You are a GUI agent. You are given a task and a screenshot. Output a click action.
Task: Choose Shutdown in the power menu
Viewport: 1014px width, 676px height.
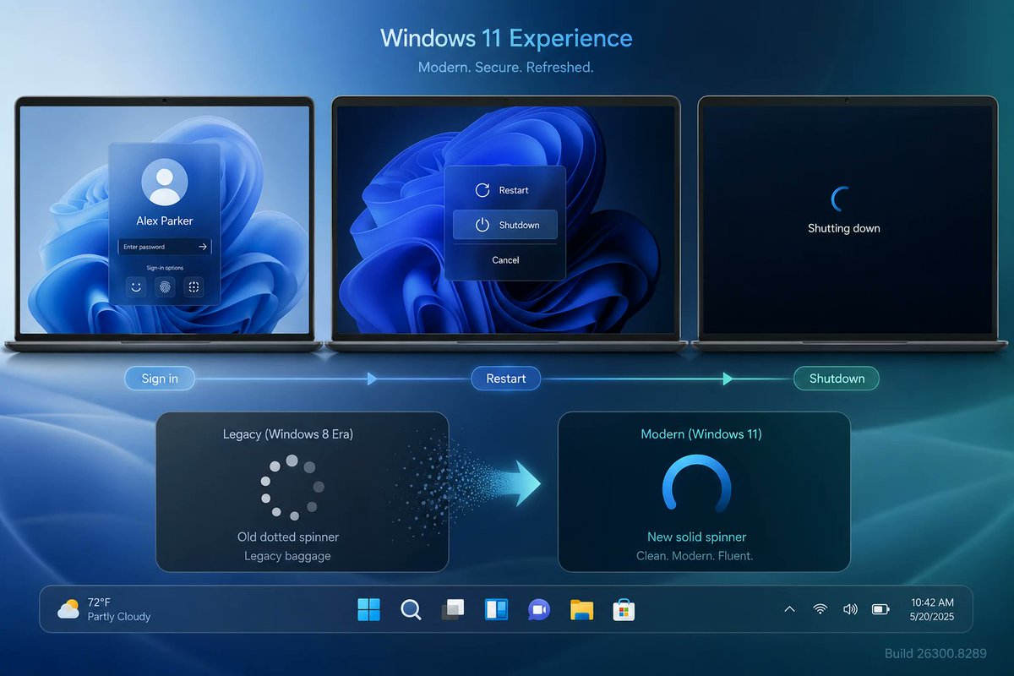pyautogui.click(x=505, y=225)
